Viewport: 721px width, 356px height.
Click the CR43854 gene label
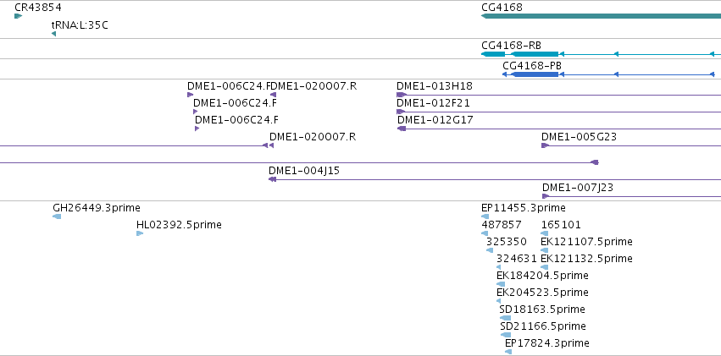coord(38,8)
